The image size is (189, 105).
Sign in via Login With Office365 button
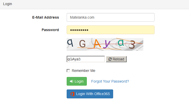click(90, 94)
